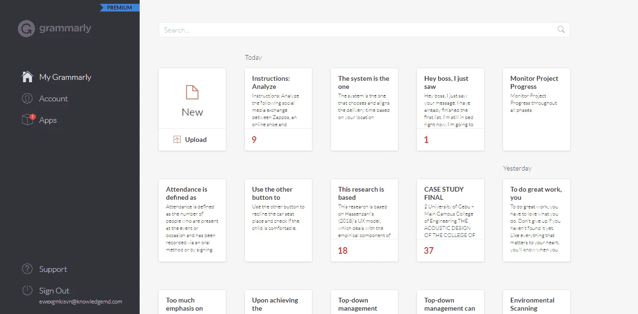The width and height of the screenshot is (638, 314).
Task: Open 'Monitor Project Progress' document
Action: 537,109
